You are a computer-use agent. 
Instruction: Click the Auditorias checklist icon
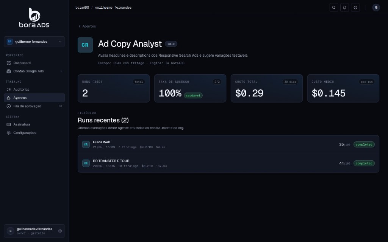click(9, 89)
